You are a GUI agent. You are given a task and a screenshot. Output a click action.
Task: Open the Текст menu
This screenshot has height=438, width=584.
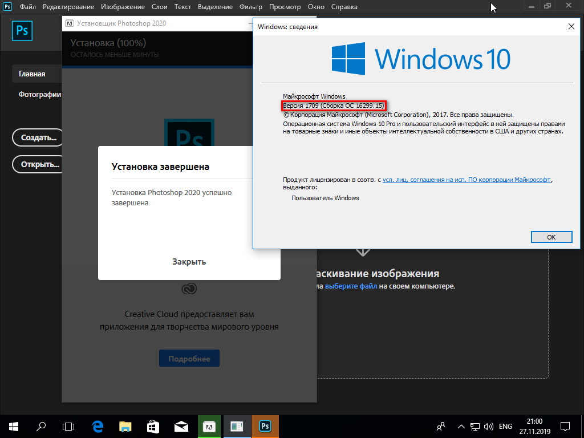182,7
